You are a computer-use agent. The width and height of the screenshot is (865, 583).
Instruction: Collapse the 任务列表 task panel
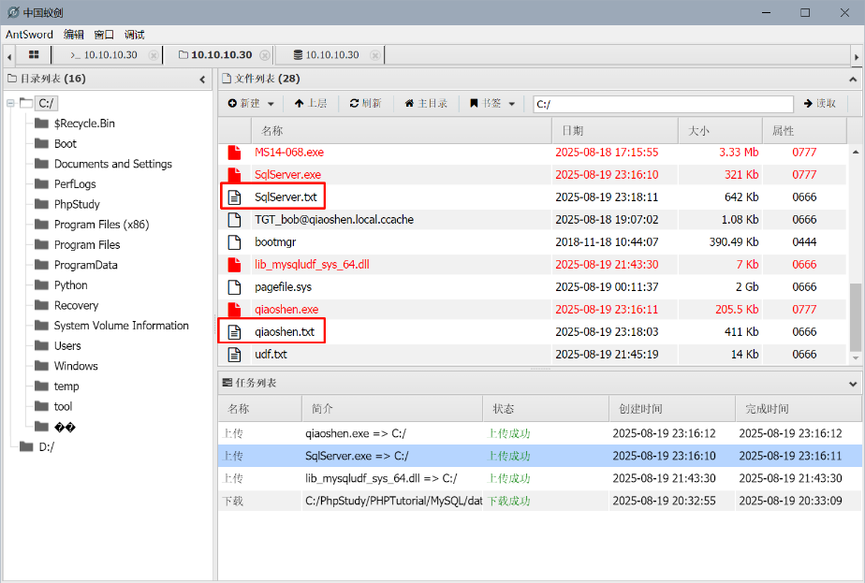tap(852, 384)
